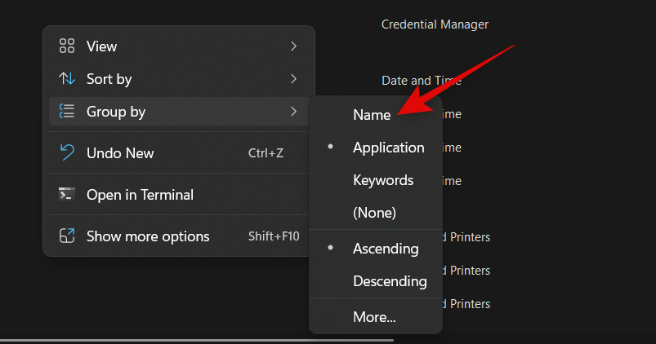Viewport: 656px width, 344px height.
Task: Expand the View submenu chevron
Action: point(293,46)
